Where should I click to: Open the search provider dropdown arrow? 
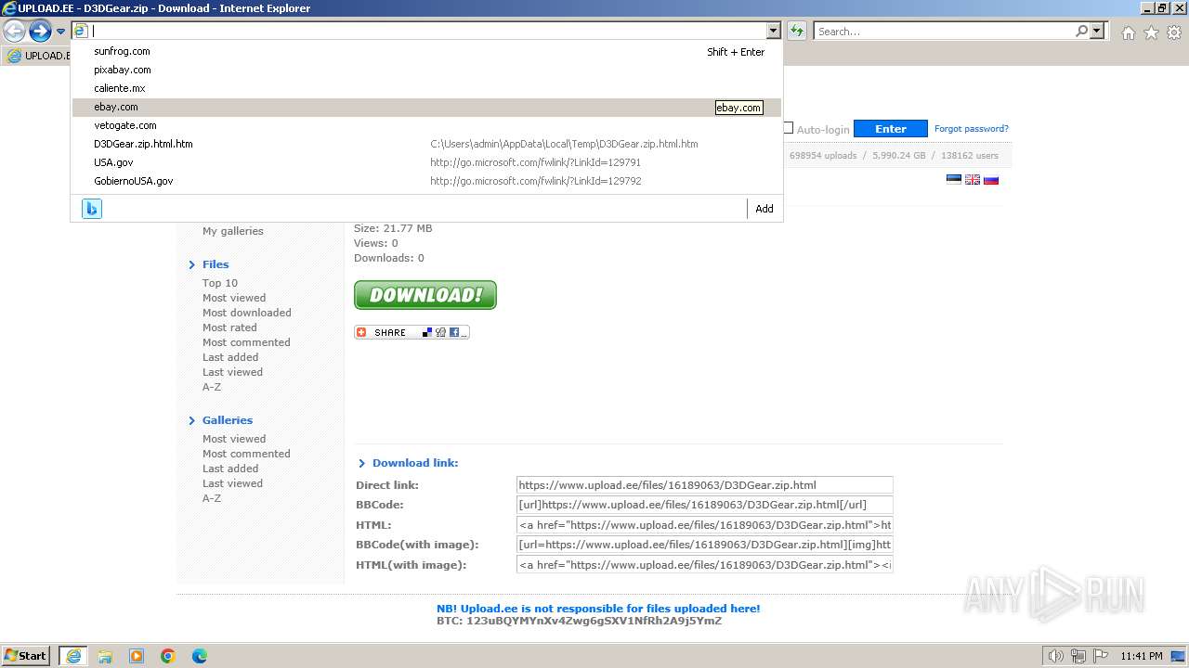tap(1097, 32)
